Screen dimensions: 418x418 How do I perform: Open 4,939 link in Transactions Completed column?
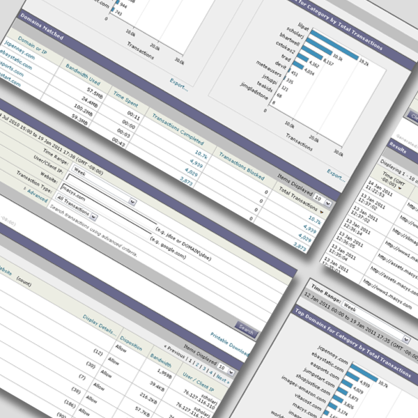[196, 163]
